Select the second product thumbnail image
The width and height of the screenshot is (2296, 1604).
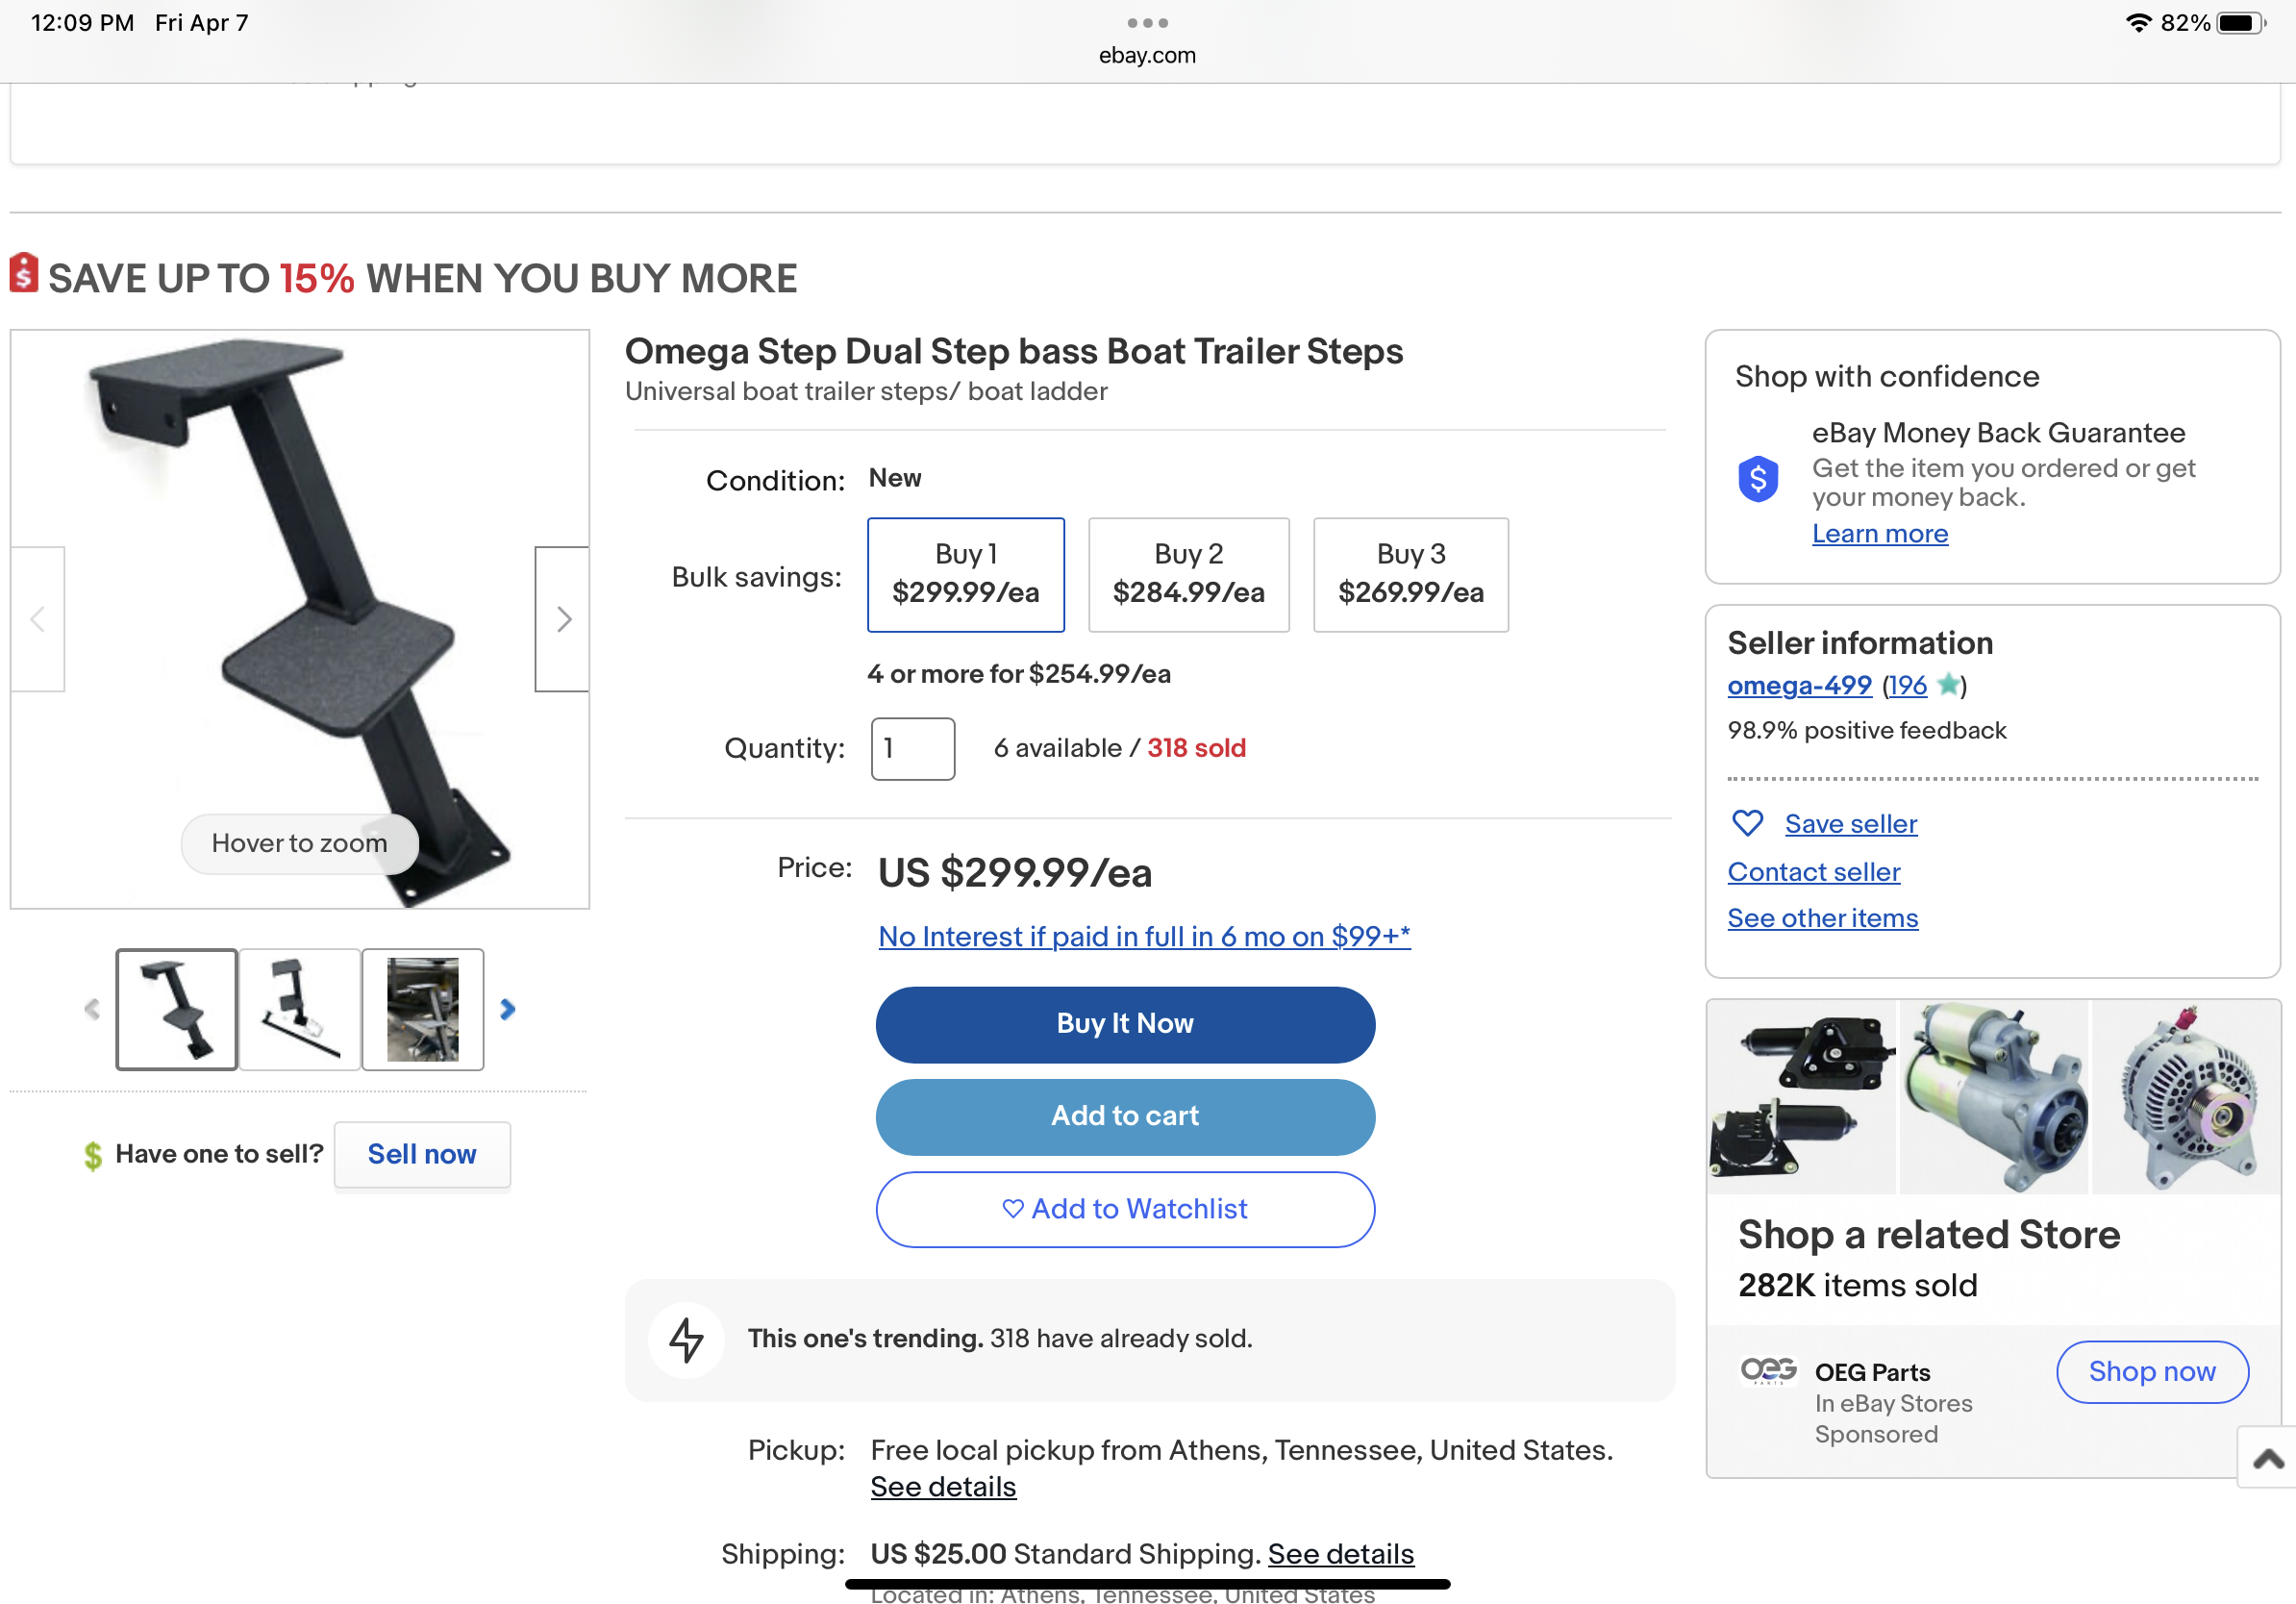299,1009
